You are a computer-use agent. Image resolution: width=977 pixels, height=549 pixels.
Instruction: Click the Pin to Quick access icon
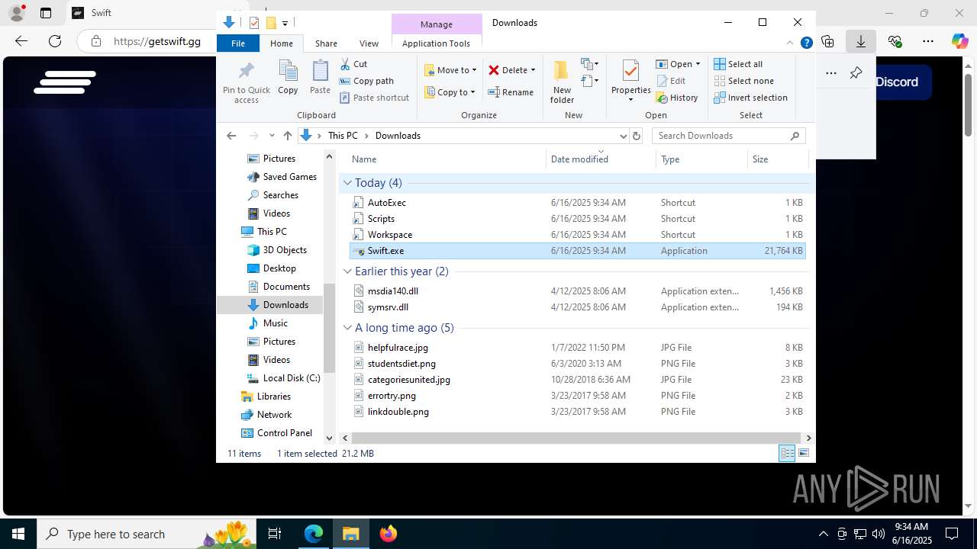point(246,82)
